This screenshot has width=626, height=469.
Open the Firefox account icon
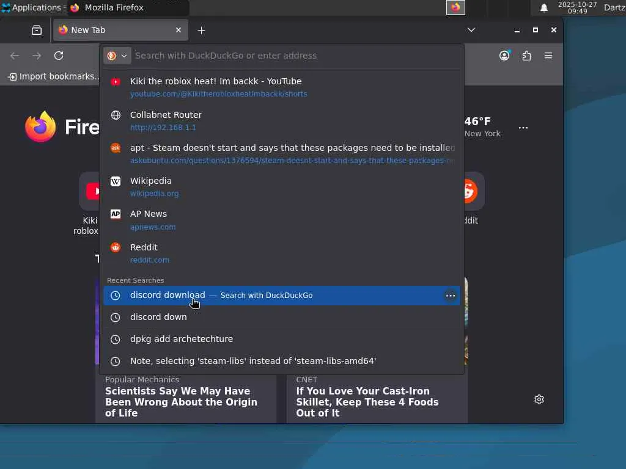click(504, 56)
